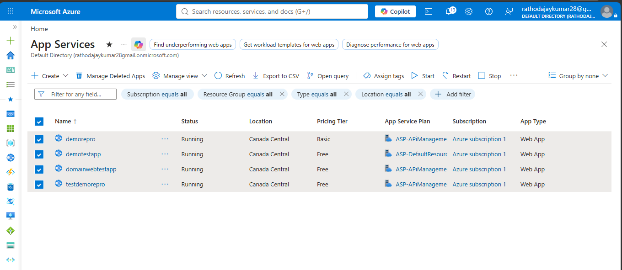Sort by the Name column header
This screenshot has width=622, height=270.
click(66, 121)
